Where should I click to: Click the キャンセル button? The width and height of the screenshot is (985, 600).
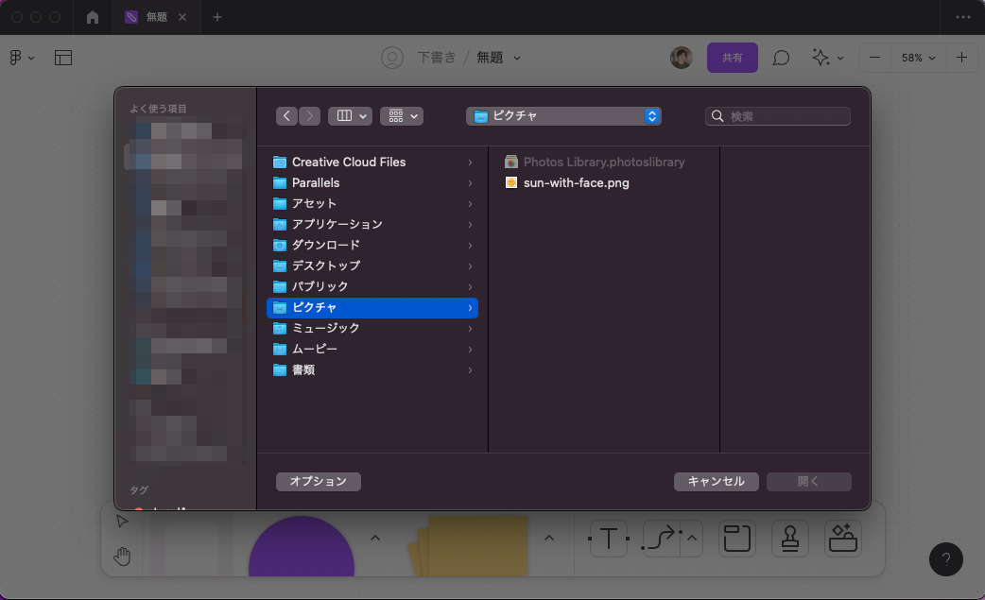pos(716,481)
